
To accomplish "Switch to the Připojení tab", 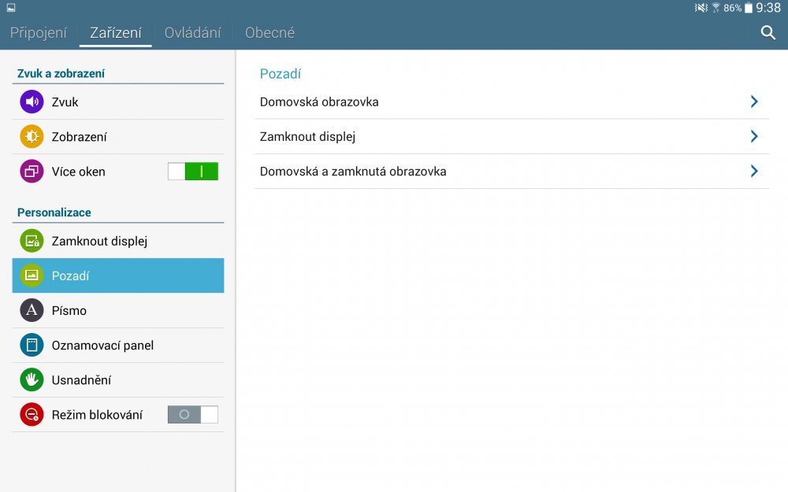I will 39,33.
